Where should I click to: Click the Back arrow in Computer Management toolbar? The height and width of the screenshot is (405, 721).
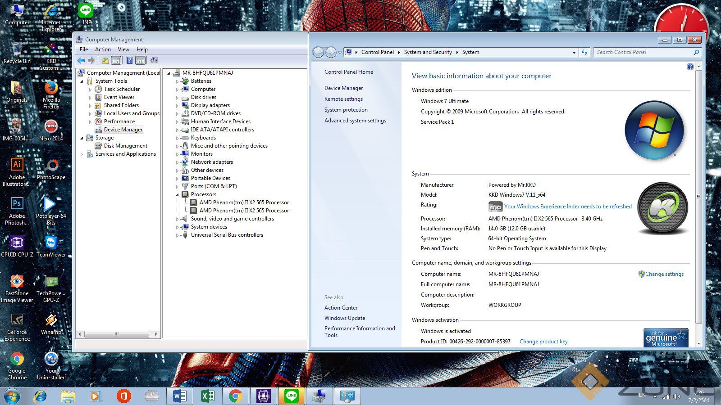pos(81,60)
